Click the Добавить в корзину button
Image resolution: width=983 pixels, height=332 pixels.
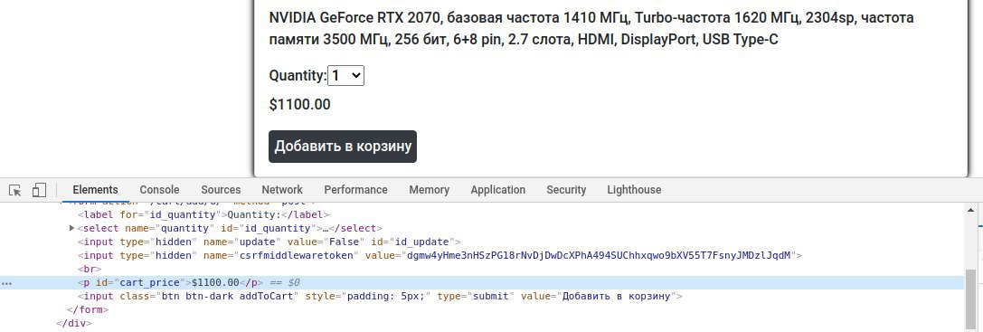343,147
